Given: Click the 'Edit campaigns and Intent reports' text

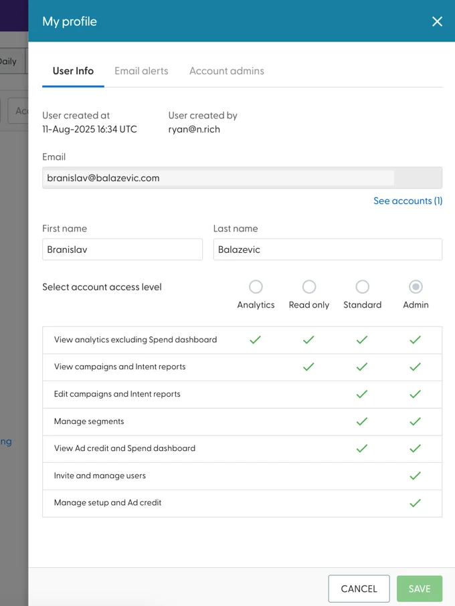Looking at the screenshot, I should point(117,394).
